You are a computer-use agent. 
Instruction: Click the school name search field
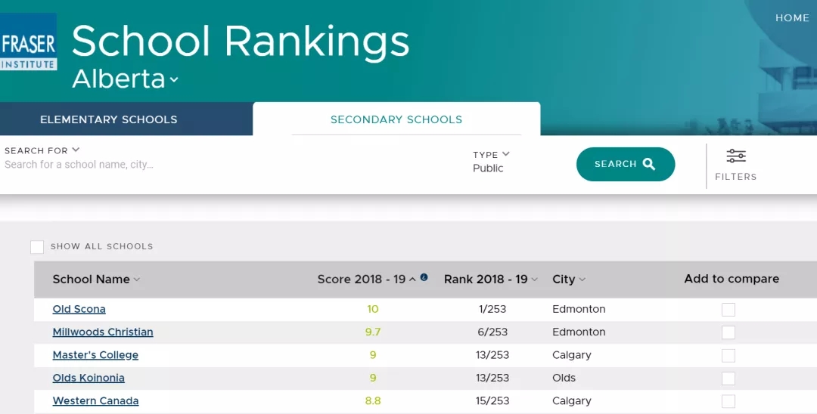click(x=227, y=165)
